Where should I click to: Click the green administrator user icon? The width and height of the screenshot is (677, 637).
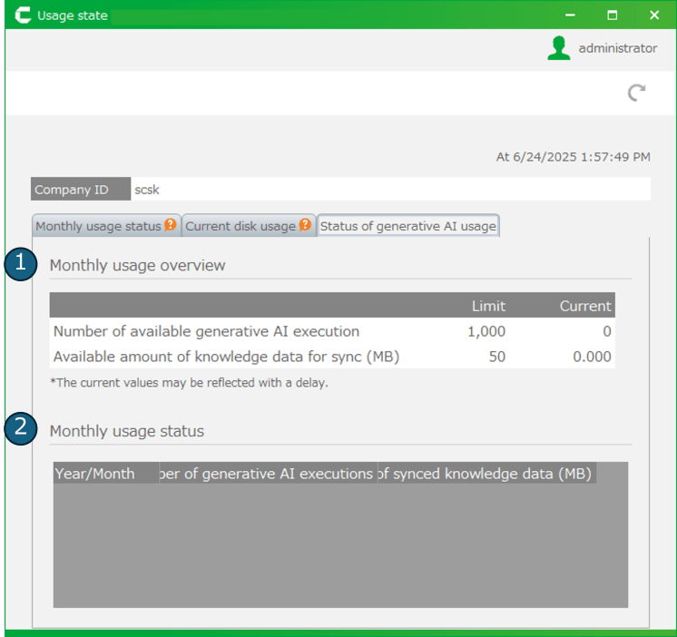tap(559, 48)
